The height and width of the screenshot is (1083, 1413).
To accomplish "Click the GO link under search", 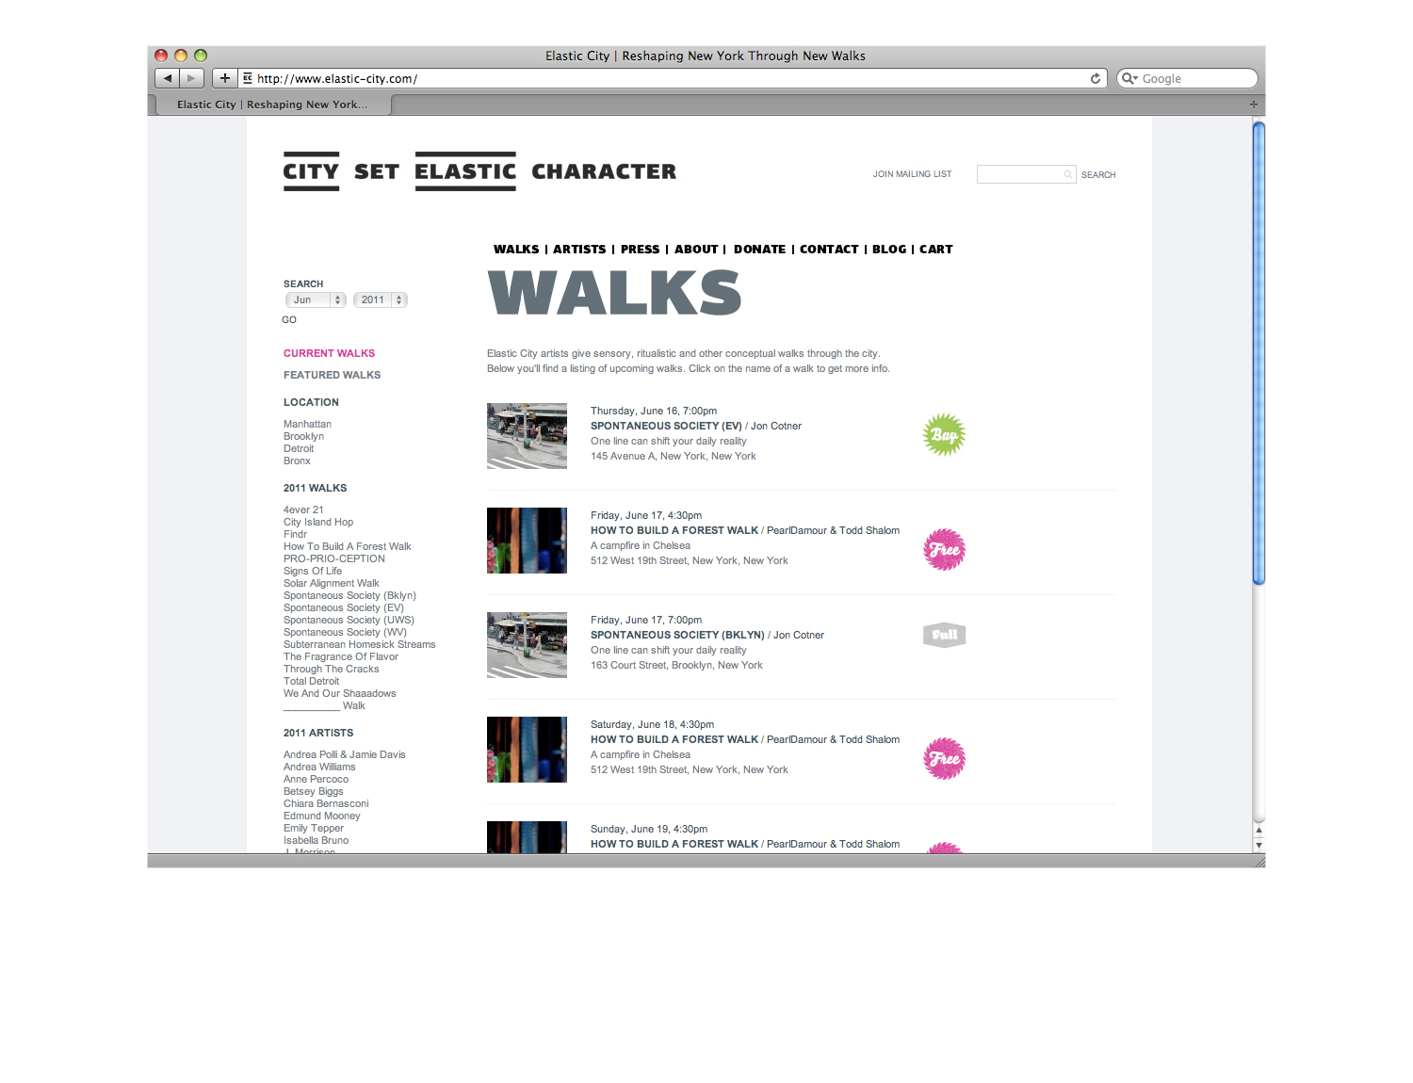I will click(x=289, y=320).
